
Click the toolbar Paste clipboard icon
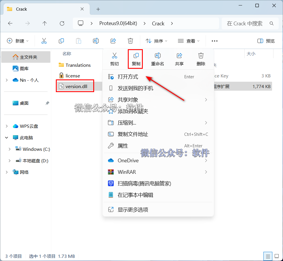(x=79, y=41)
